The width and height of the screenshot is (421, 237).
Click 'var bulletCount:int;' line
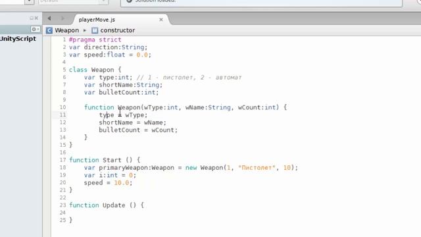121,92
